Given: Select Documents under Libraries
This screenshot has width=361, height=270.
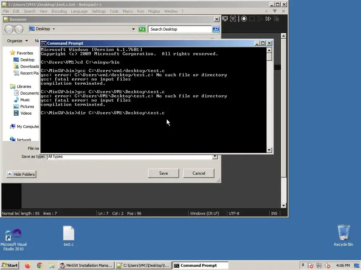Looking at the screenshot, I should pos(26,93).
